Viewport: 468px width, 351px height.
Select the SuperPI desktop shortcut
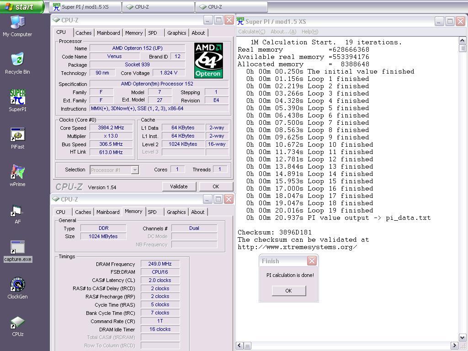pos(17,101)
